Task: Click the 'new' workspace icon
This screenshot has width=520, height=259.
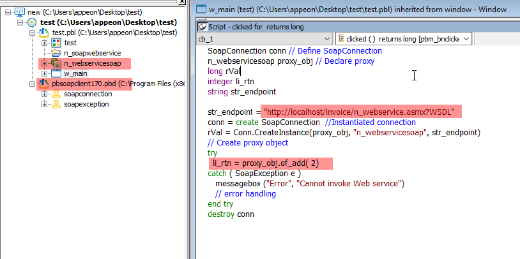Action: click(19, 12)
